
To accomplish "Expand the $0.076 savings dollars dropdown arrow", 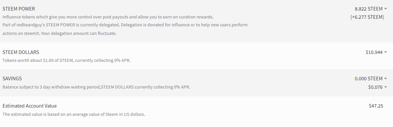I will (x=385, y=87).
